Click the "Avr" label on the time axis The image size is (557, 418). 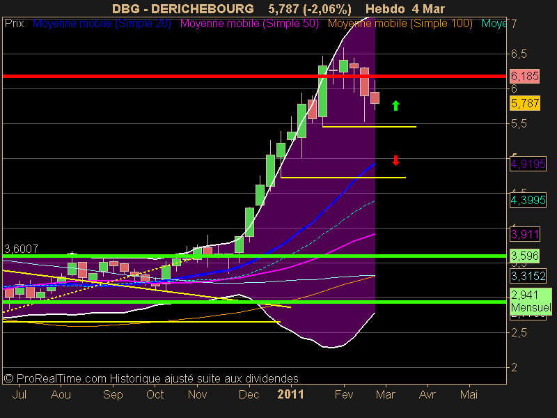427,394
